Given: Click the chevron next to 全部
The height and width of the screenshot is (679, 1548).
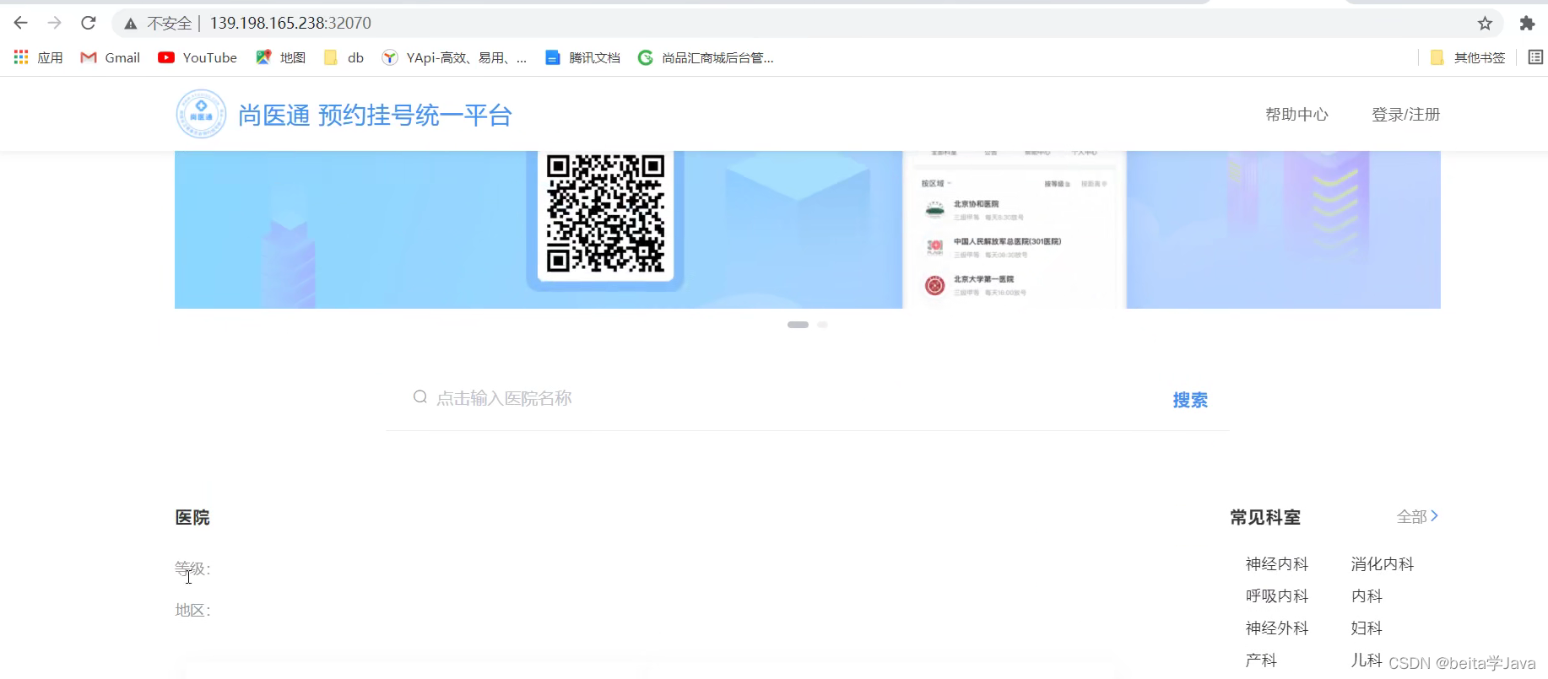Looking at the screenshot, I should click(x=1434, y=515).
